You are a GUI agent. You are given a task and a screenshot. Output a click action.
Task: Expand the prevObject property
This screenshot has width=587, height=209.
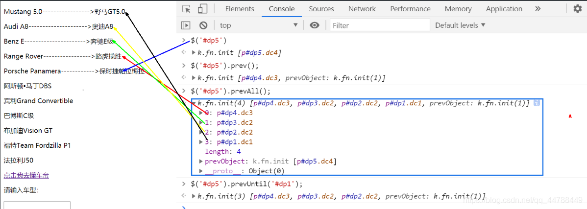point(201,162)
